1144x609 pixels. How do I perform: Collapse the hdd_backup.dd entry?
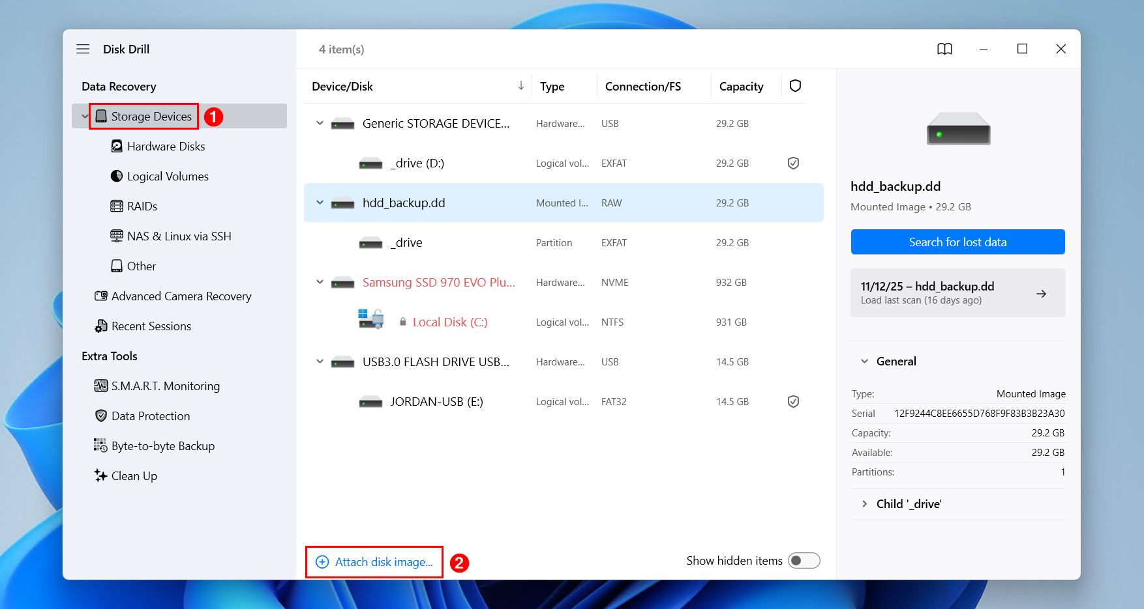pyautogui.click(x=319, y=203)
